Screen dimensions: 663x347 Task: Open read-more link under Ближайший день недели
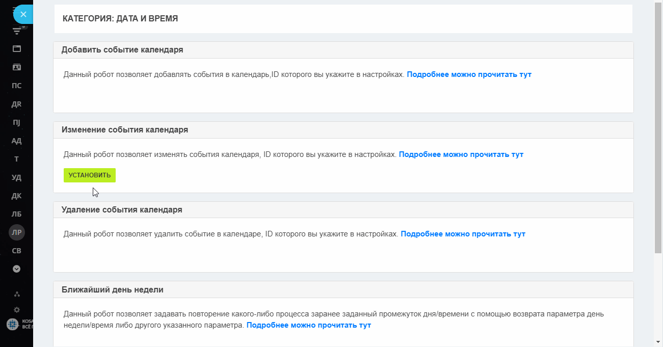coord(309,325)
